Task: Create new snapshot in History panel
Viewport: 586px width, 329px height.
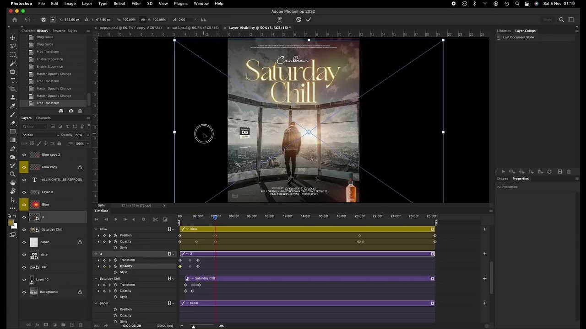Action: [x=71, y=111]
